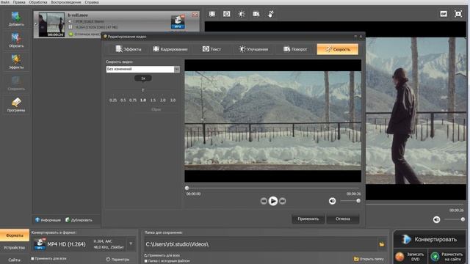470x264 pixels.
Task: Switch to the Текст tab
Action: 211,49
